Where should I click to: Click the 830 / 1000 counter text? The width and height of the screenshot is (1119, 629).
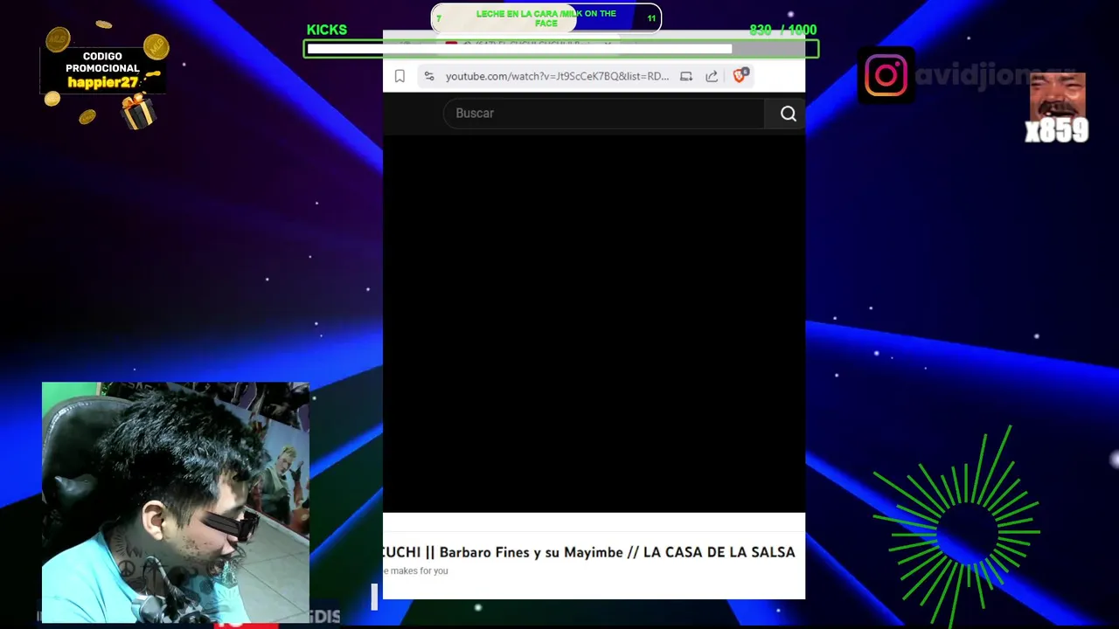coord(783,30)
